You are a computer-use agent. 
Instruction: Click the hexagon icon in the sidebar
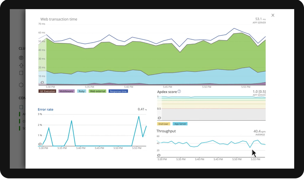pyautogui.click(x=21, y=85)
